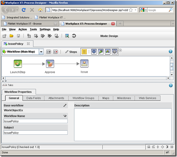Image resolution: width=177 pixels, height=157 pixels.
Task: Switch to FileNet Workplace XT - Browse tab
Action: pyautogui.click(x=30, y=24)
